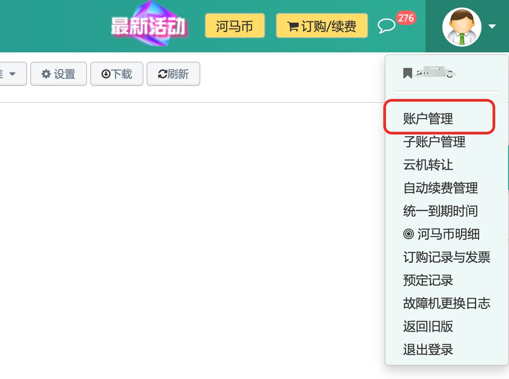Open 云机转让 from the menu

[x=428, y=165]
